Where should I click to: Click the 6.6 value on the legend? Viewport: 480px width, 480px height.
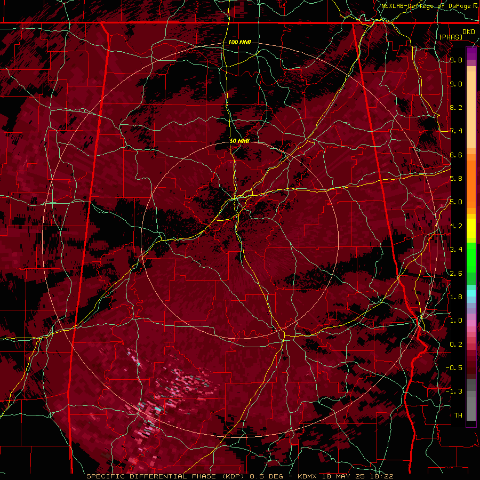(x=456, y=155)
